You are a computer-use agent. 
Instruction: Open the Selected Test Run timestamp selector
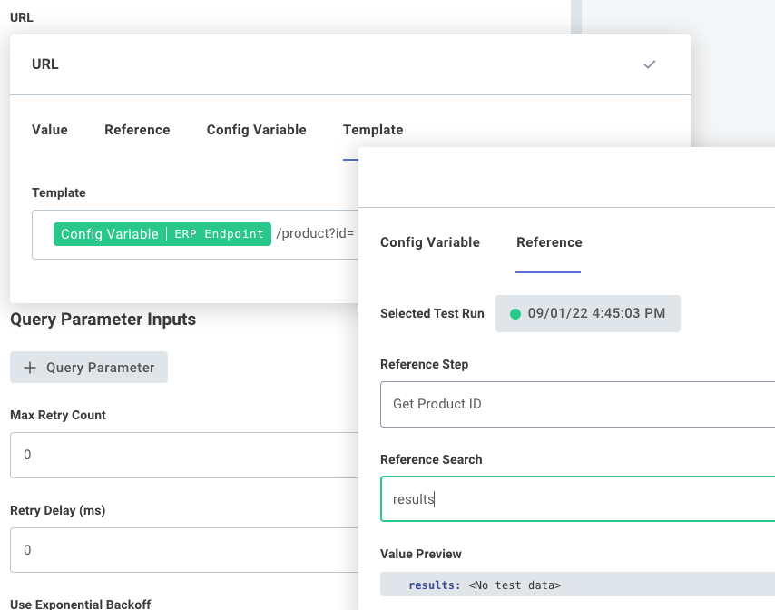(588, 314)
